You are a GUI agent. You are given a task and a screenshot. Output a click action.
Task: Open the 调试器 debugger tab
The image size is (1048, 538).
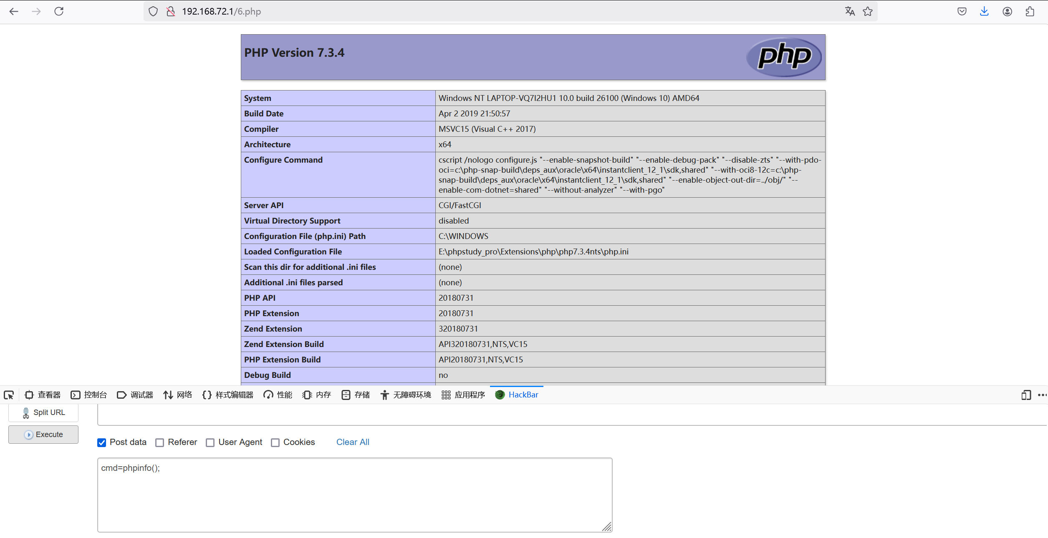click(135, 395)
